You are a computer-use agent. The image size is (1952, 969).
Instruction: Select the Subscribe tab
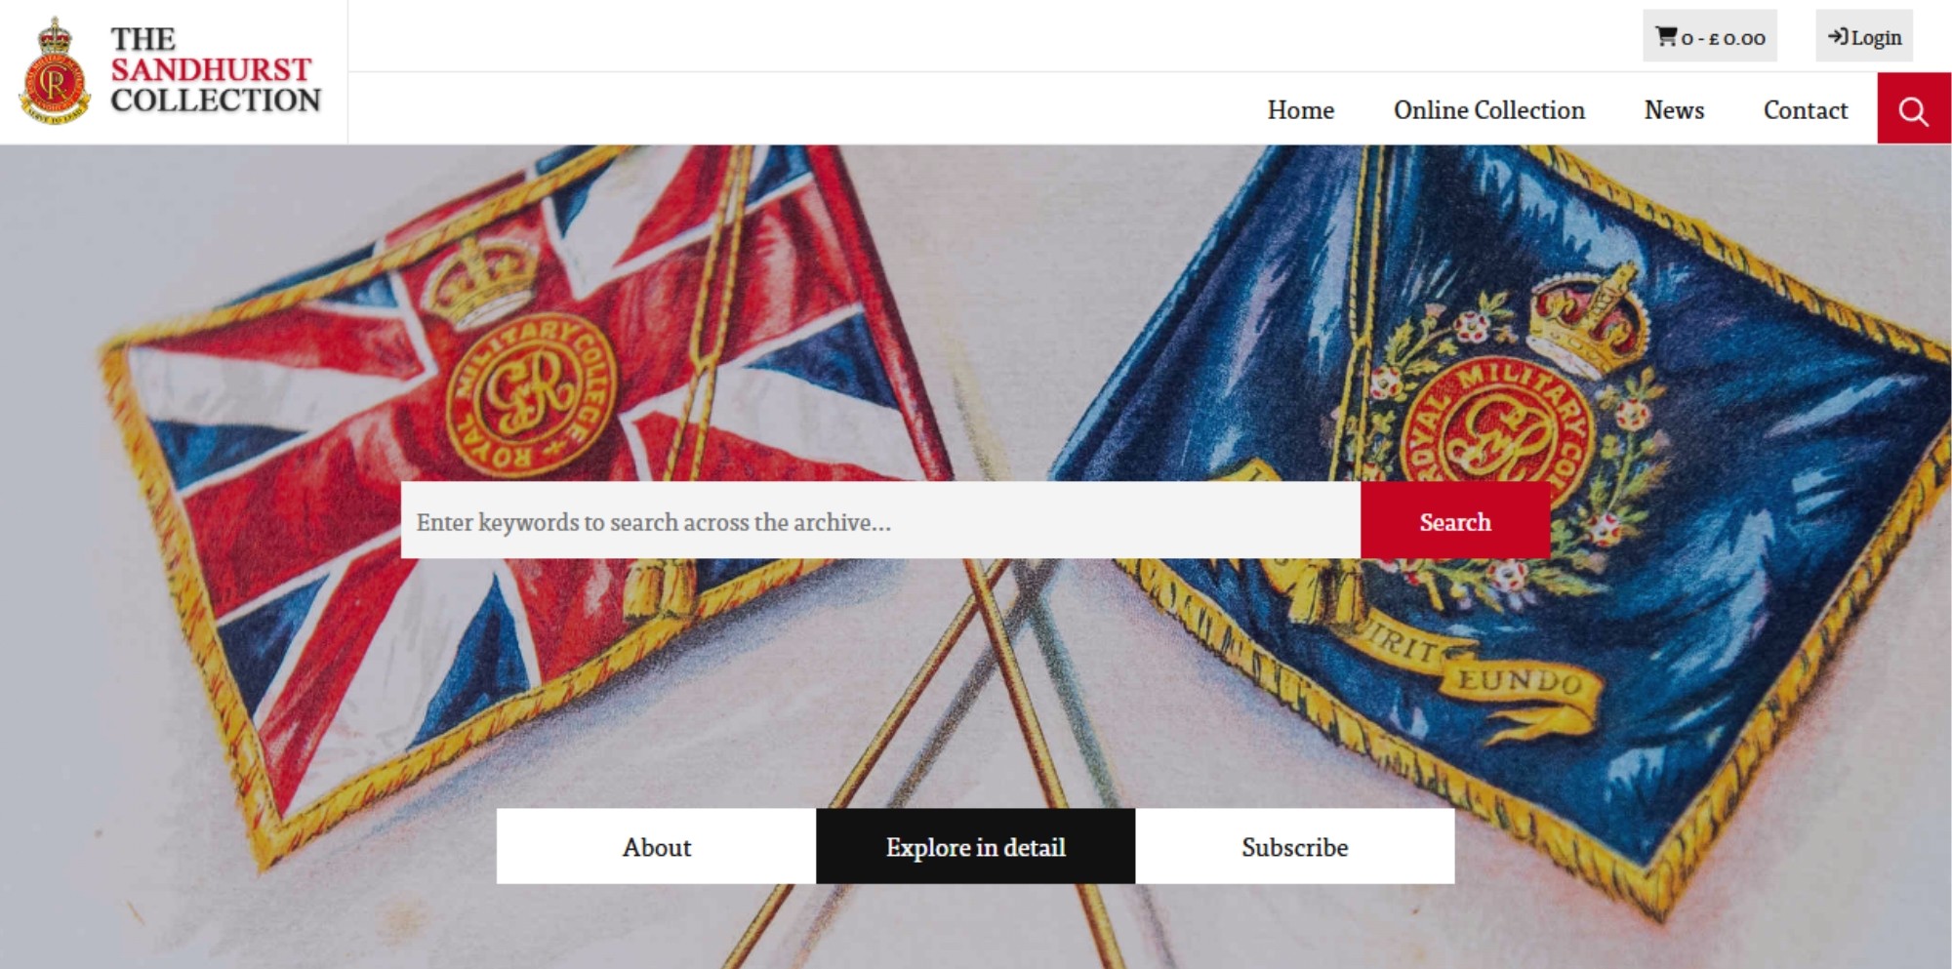[1294, 846]
